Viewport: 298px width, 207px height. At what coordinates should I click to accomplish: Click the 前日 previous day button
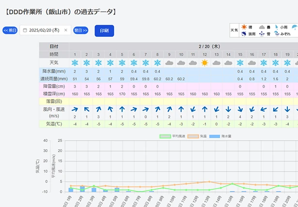(10, 30)
